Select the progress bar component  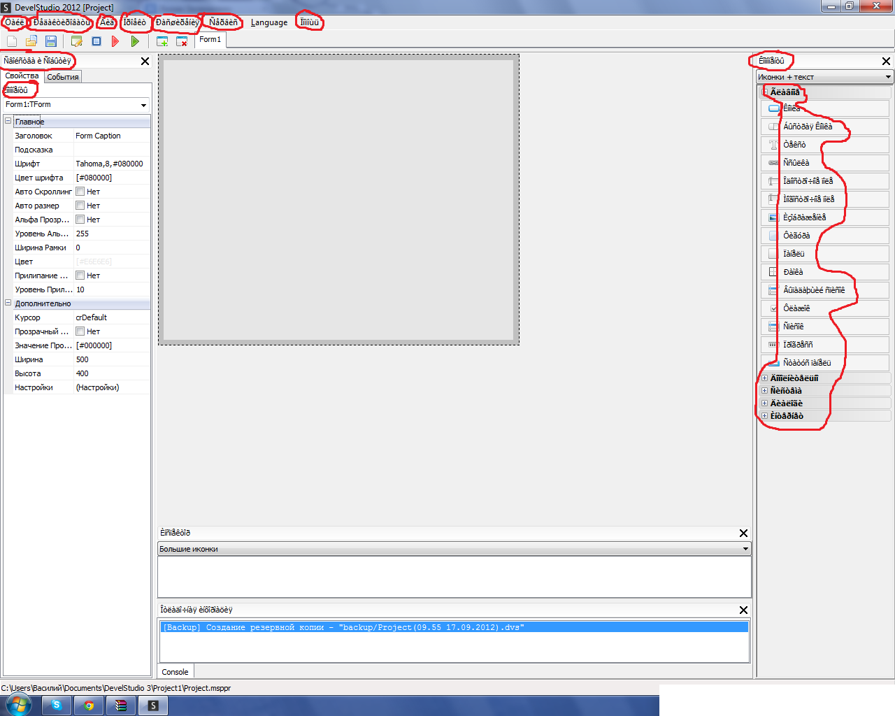[825, 345]
